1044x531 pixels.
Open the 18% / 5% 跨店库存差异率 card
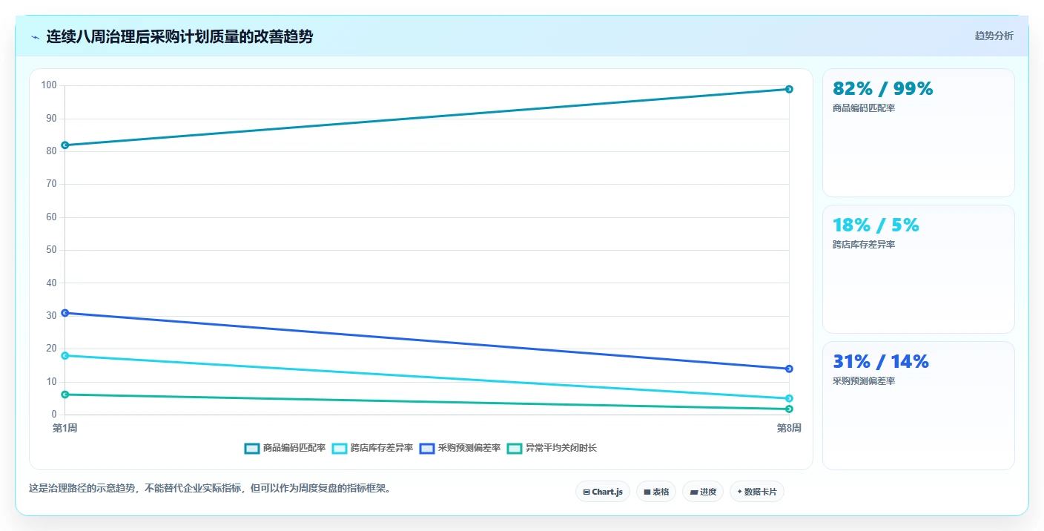coord(919,269)
